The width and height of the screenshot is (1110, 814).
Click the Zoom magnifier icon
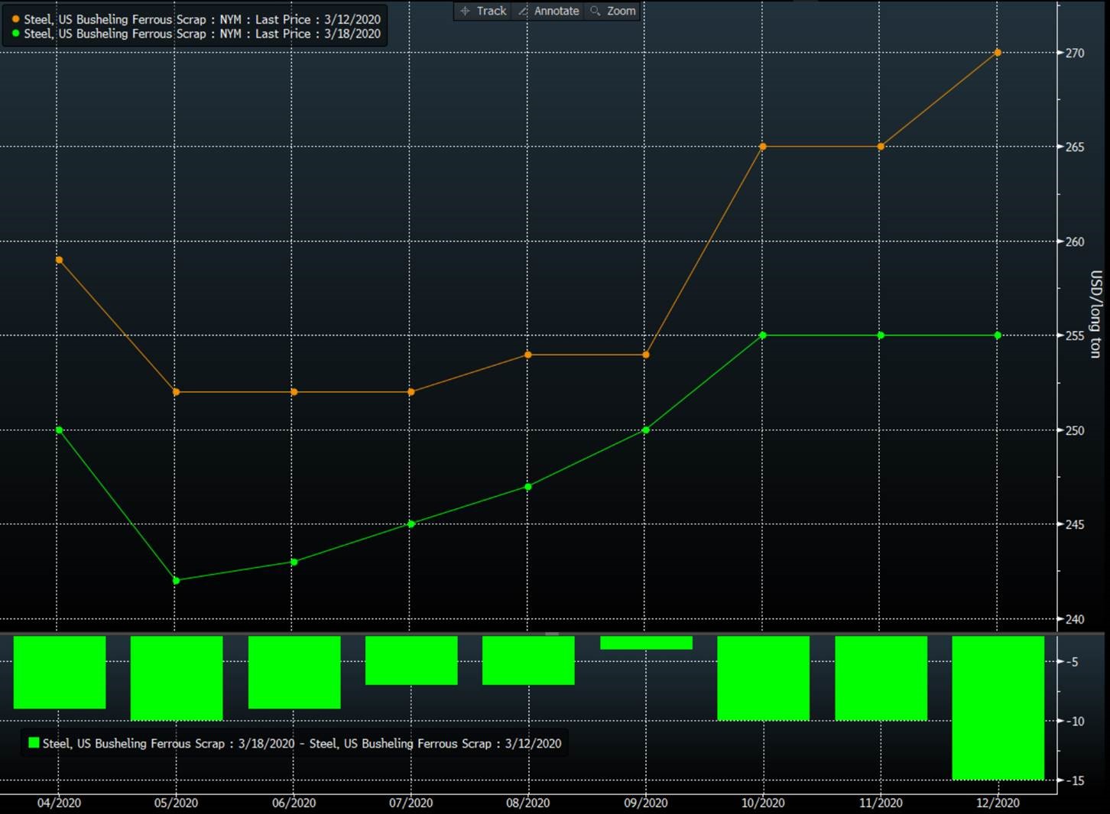(x=596, y=11)
